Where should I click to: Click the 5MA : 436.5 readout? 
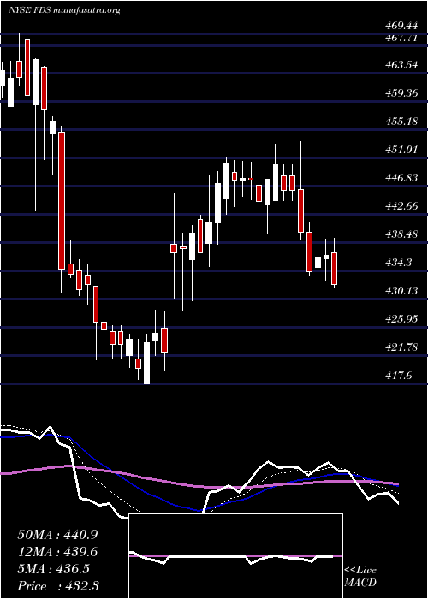click(x=53, y=569)
